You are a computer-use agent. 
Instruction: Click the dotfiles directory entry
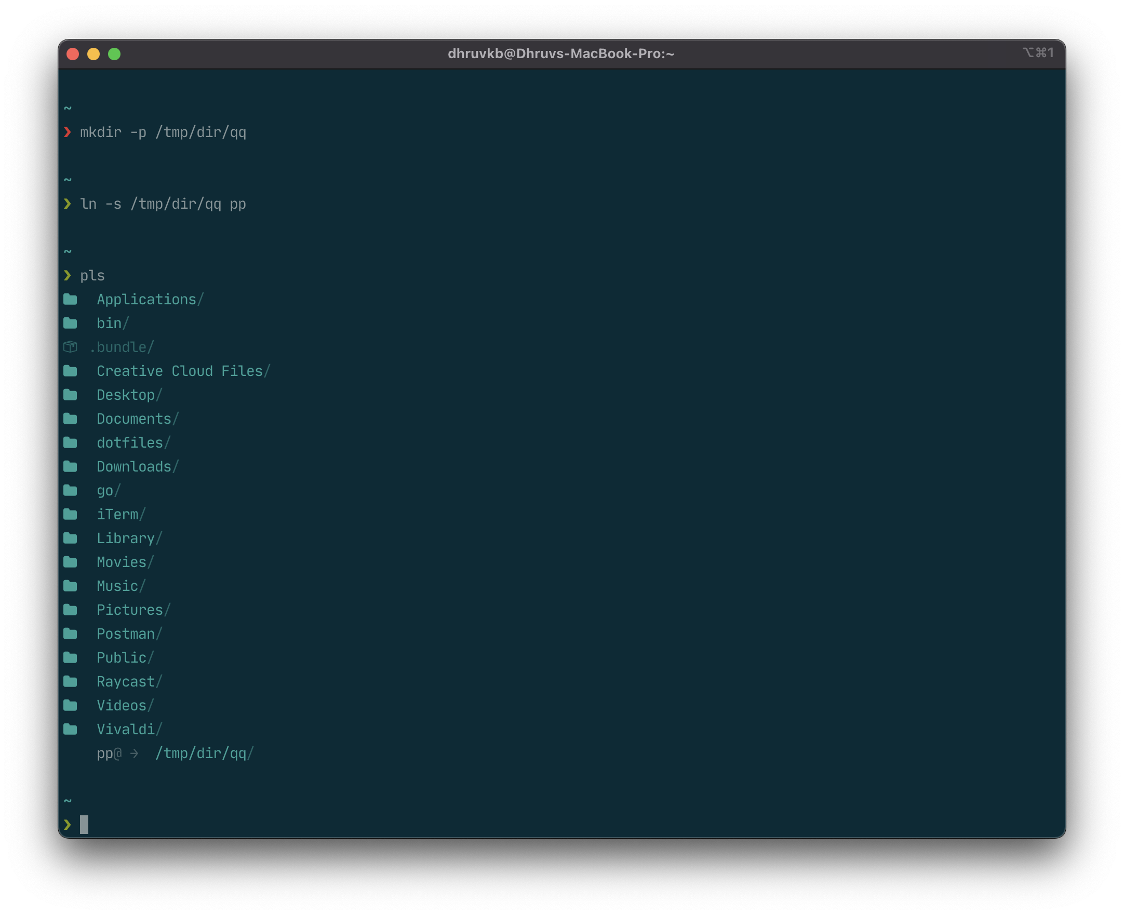click(x=130, y=443)
